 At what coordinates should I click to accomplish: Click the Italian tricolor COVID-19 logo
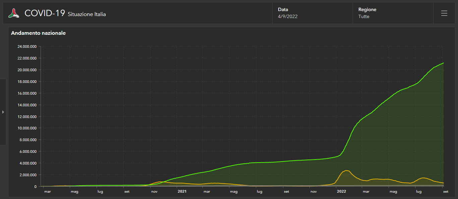point(14,13)
